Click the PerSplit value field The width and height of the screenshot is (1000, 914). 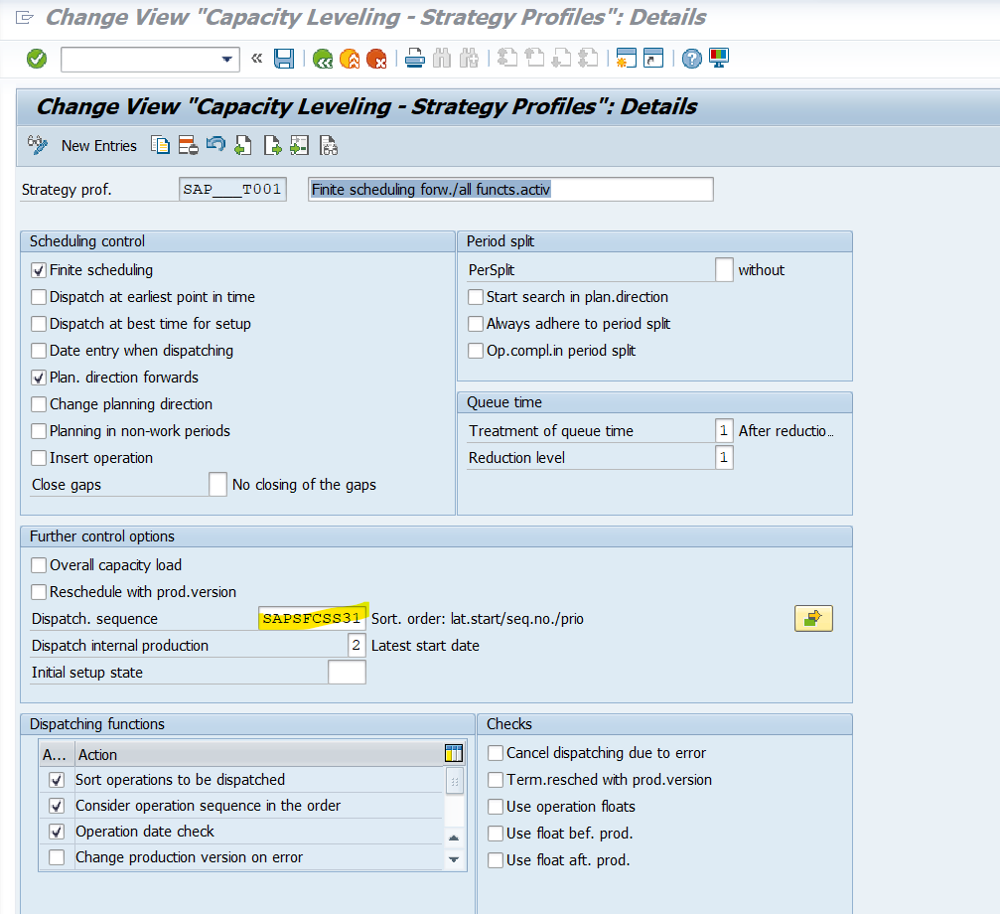[x=724, y=270]
